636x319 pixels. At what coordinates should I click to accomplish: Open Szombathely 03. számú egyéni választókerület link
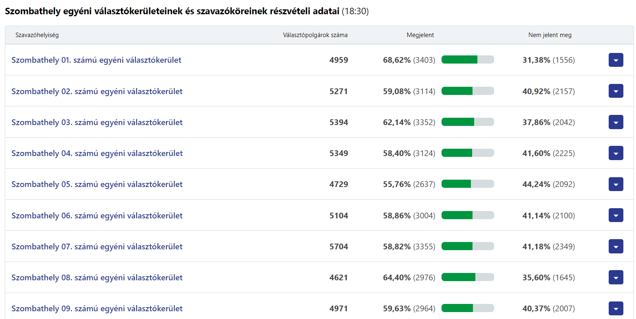tap(97, 122)
